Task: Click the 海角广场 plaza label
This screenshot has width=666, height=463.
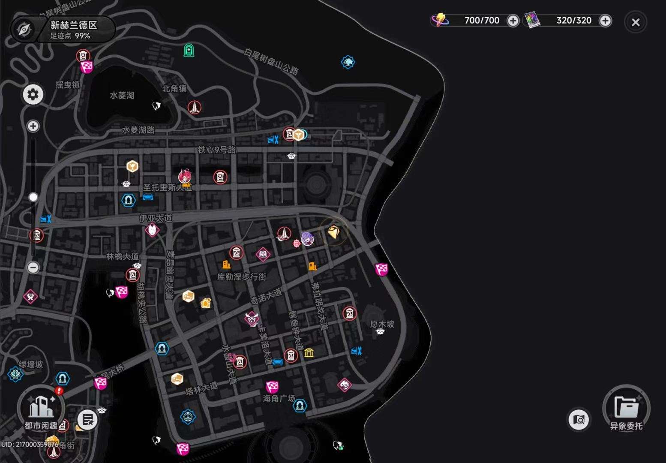Action: coord(279,398)
